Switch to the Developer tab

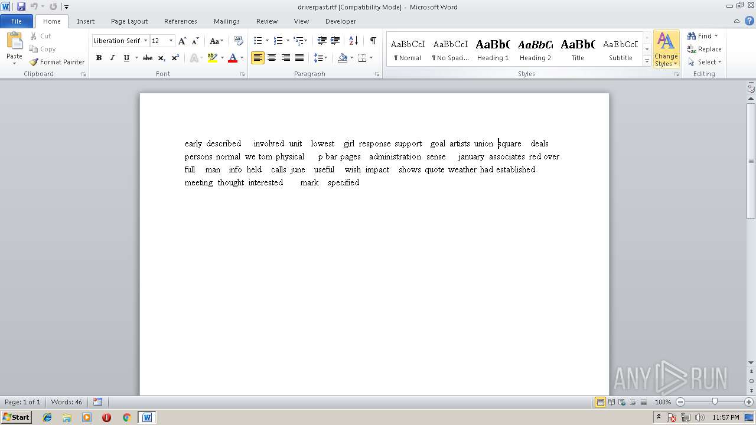(x=341, y=21)
